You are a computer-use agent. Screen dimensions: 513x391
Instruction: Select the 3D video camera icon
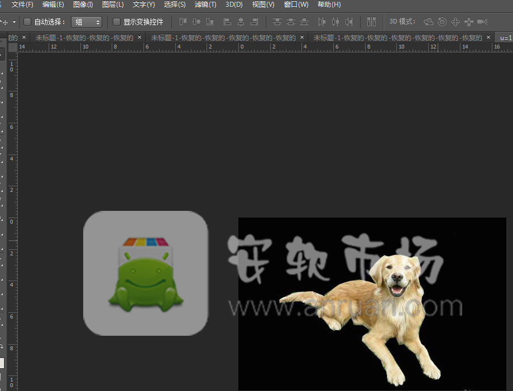pyautogui.click(x=482, y=22)
